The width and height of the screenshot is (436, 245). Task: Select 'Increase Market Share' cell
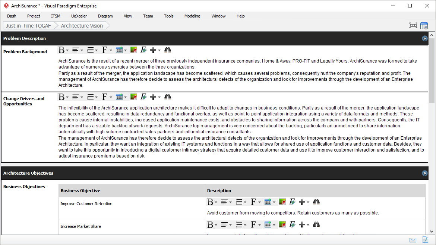click(x=132, y=227)
